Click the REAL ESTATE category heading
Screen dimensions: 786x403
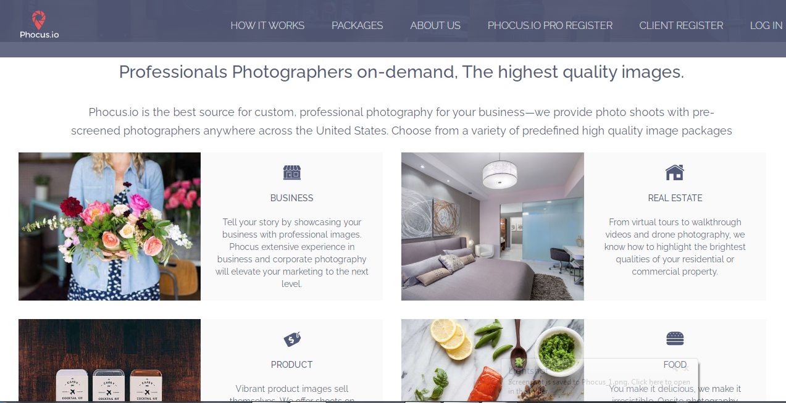pos(675,198)
